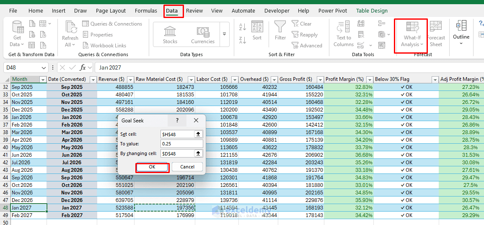Open the Name Box dropdown arrow
Viewport: 484px width, 225px height.
(x=43, y=67)
